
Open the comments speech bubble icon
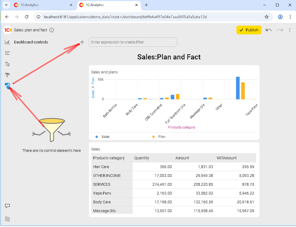click(7, 206)
